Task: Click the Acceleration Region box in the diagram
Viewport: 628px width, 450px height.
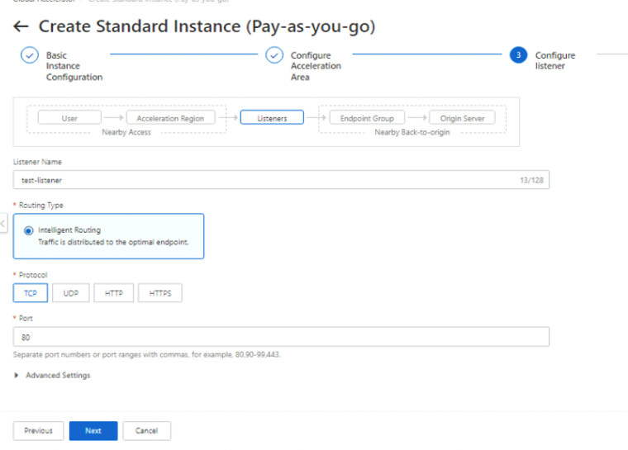Action: pos(170,118)
